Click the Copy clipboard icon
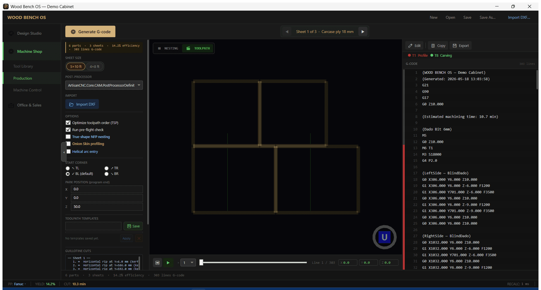 click(433, 46)
